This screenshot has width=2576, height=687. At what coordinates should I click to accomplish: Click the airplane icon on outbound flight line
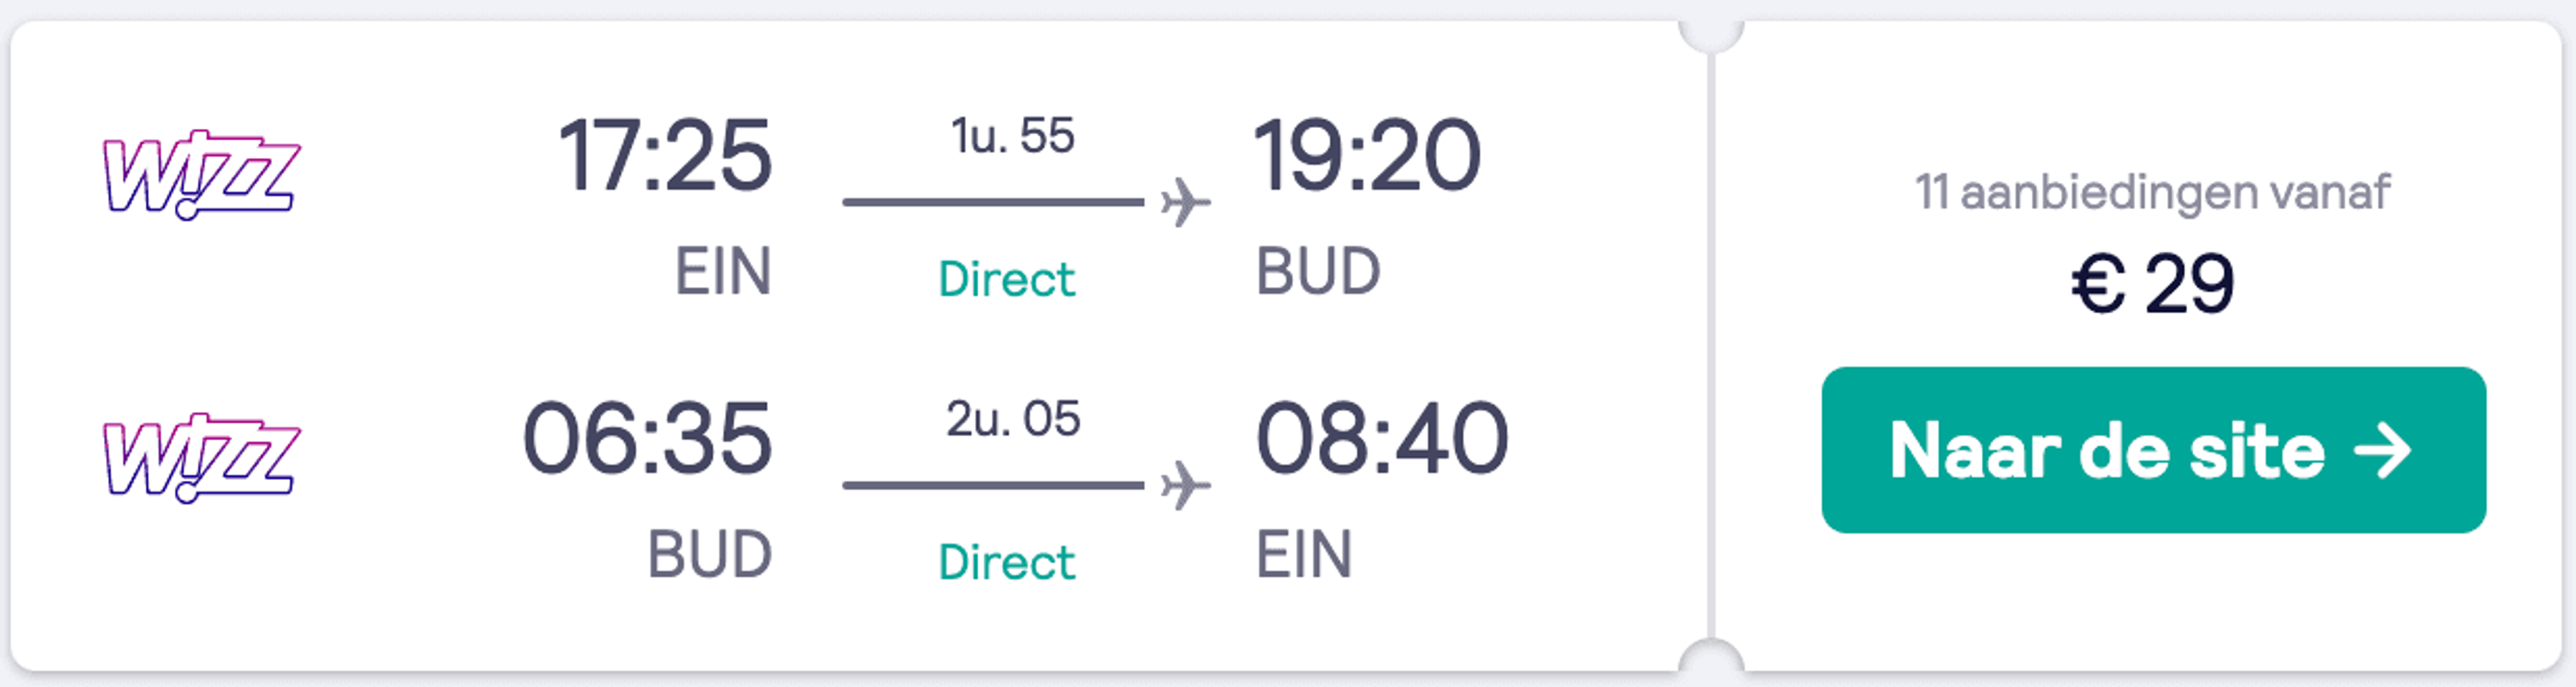pos(1186,202)
